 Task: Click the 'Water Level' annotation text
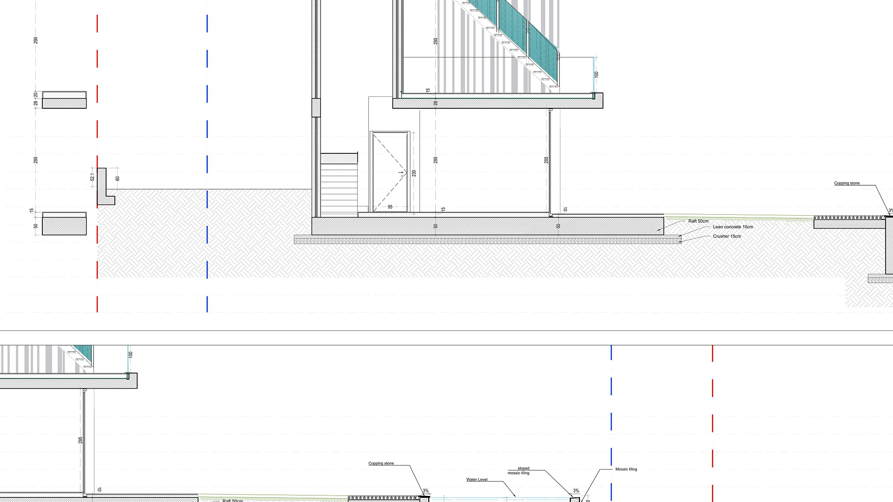click(x=477, y=480)
